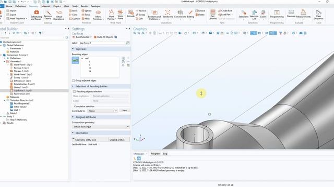The width and height of the screenshot is (334, 187).
Task: Select Wall 1 under Turbulent Flow
Action: click(17, 110)
